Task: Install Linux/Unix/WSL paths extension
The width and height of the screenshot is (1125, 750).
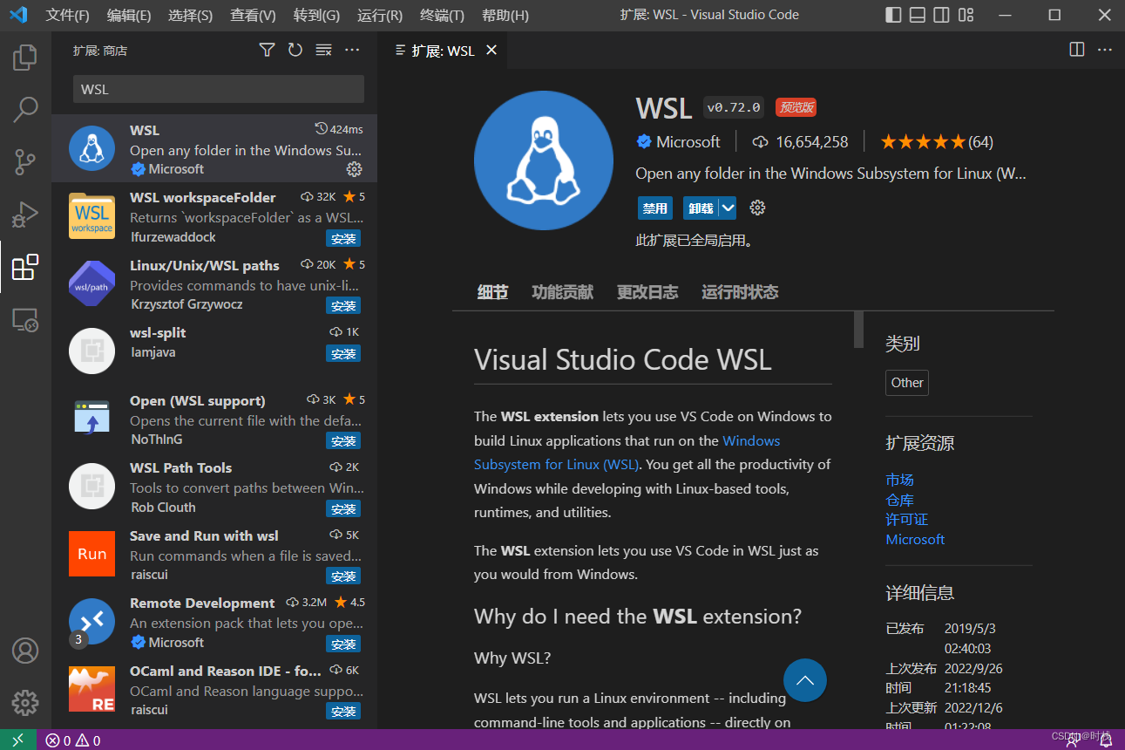Action: tap(343, 306)
